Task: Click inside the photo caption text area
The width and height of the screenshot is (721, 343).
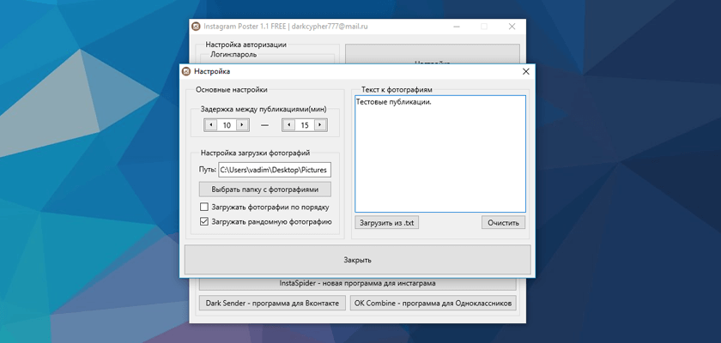Action: click(x=440, y=153)
